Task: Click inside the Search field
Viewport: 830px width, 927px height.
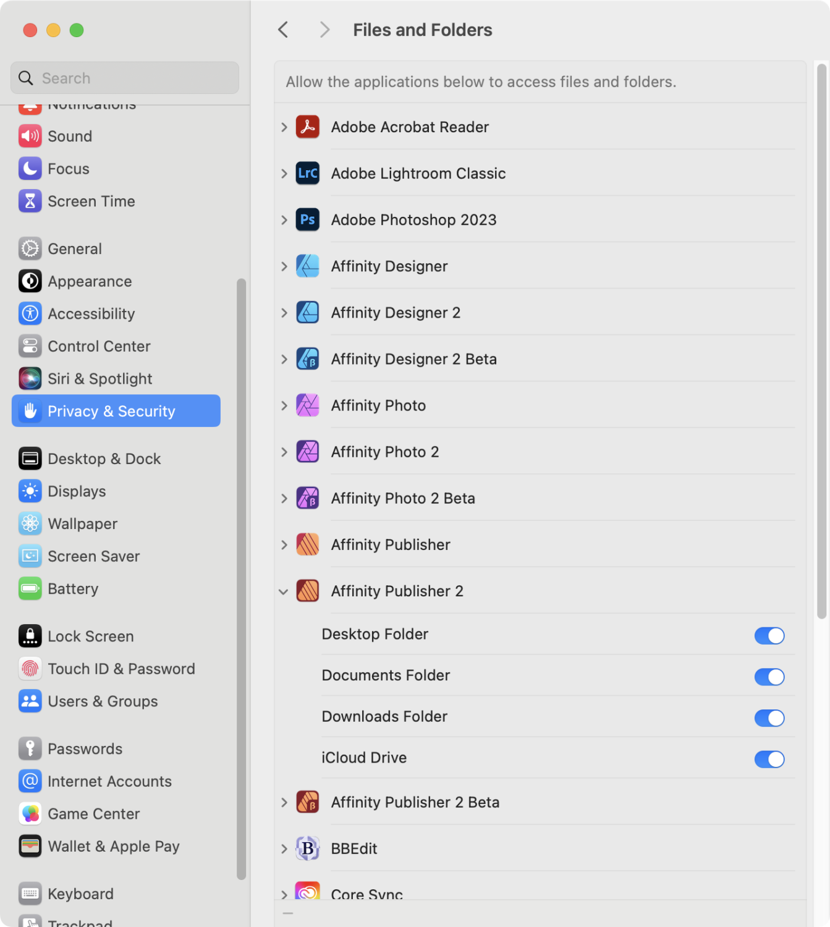Action: click(124, 78)
